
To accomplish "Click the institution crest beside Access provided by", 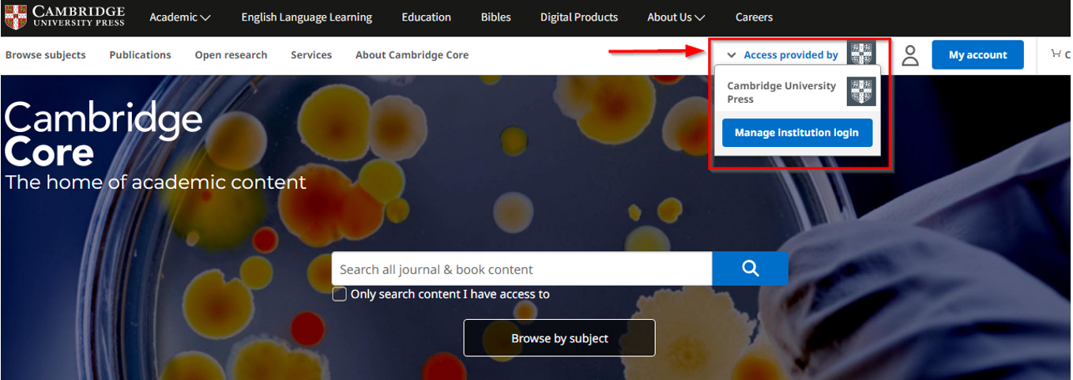I will coord(860,55).
